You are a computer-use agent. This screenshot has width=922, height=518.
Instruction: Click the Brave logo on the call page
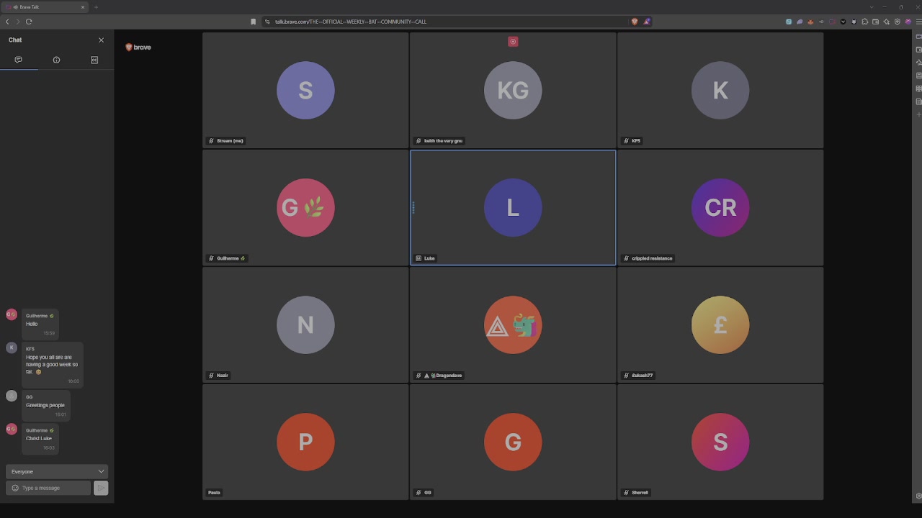138,47
